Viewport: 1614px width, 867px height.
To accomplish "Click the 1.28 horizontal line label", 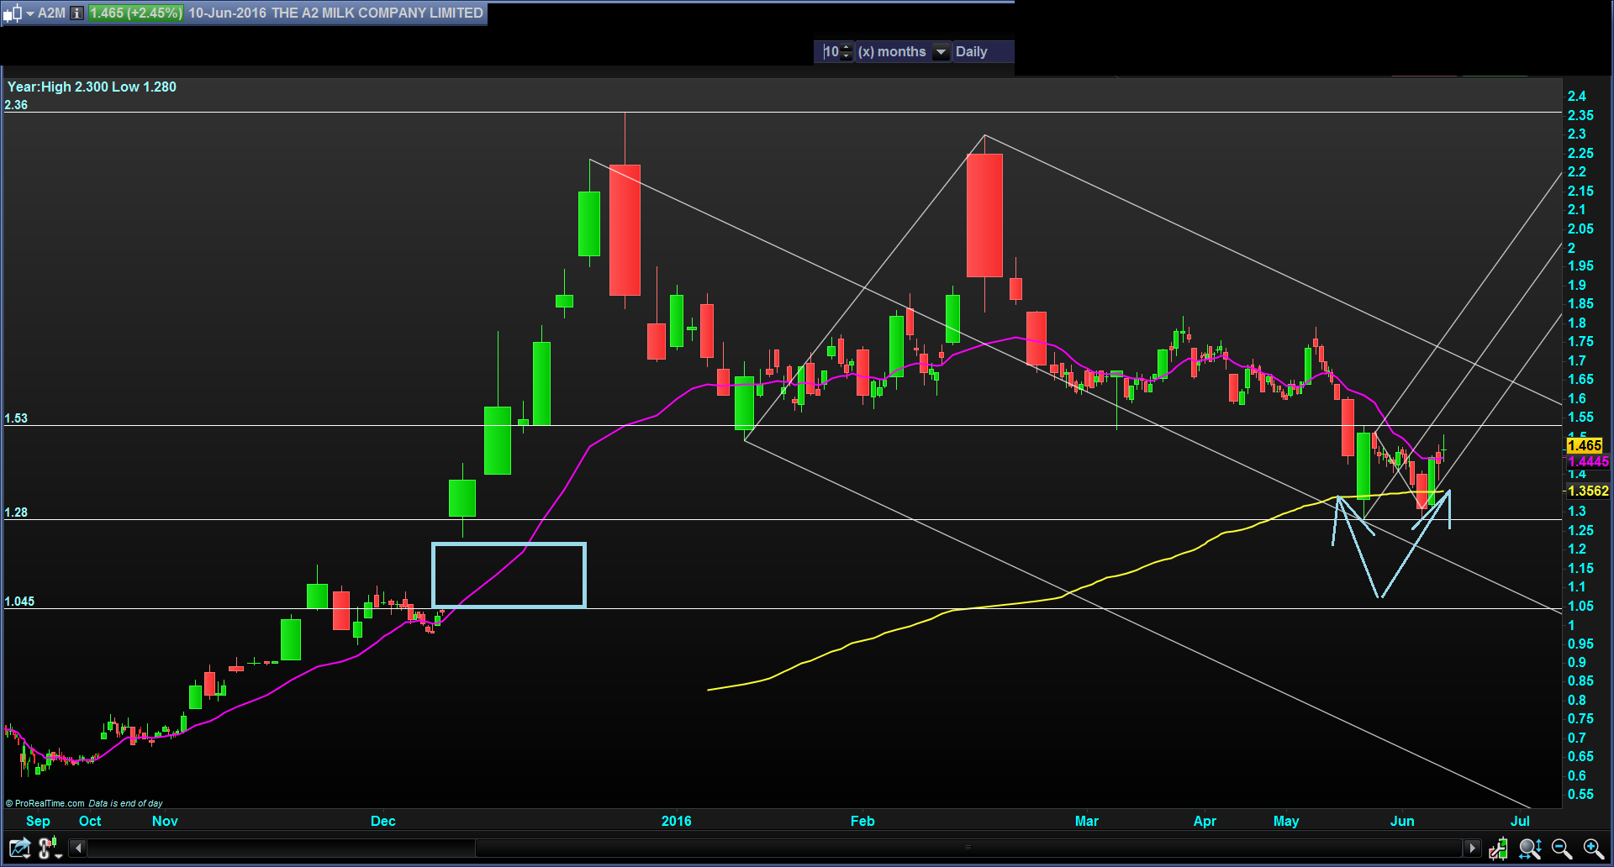I will (x=16, y=512).
